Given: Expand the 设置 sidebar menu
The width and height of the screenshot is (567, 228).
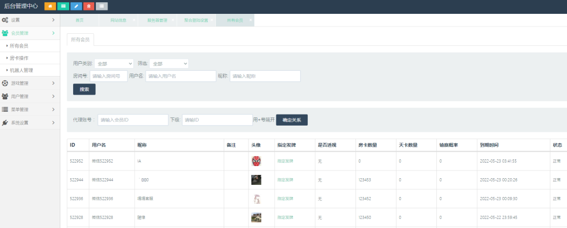Looking at the screenshot, I should 29,20.
